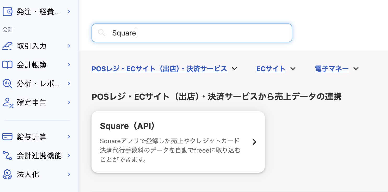The width and height of the screenshot is (388, 192).
Task: Follow the 電子マネー category link
Action: (332, 69)
